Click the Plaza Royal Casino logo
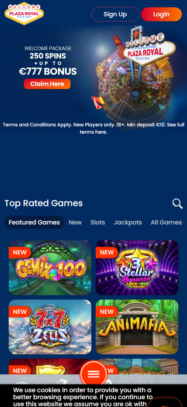 pos(24,14)
